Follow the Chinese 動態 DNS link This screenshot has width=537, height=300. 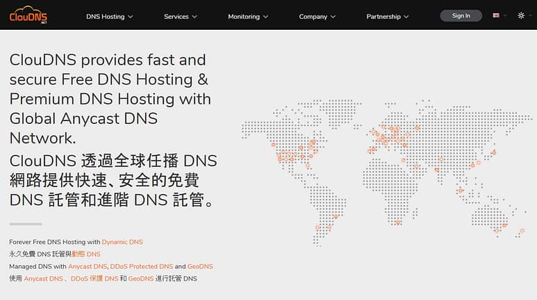point(86,254)
